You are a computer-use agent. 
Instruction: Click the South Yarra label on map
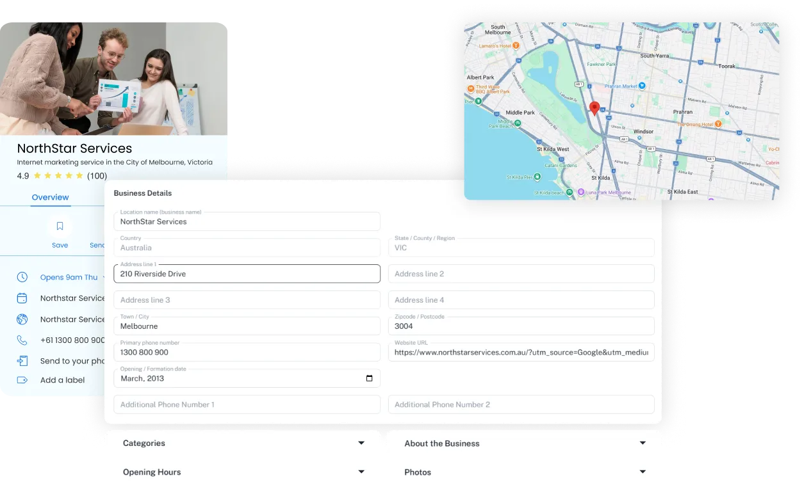654,56
